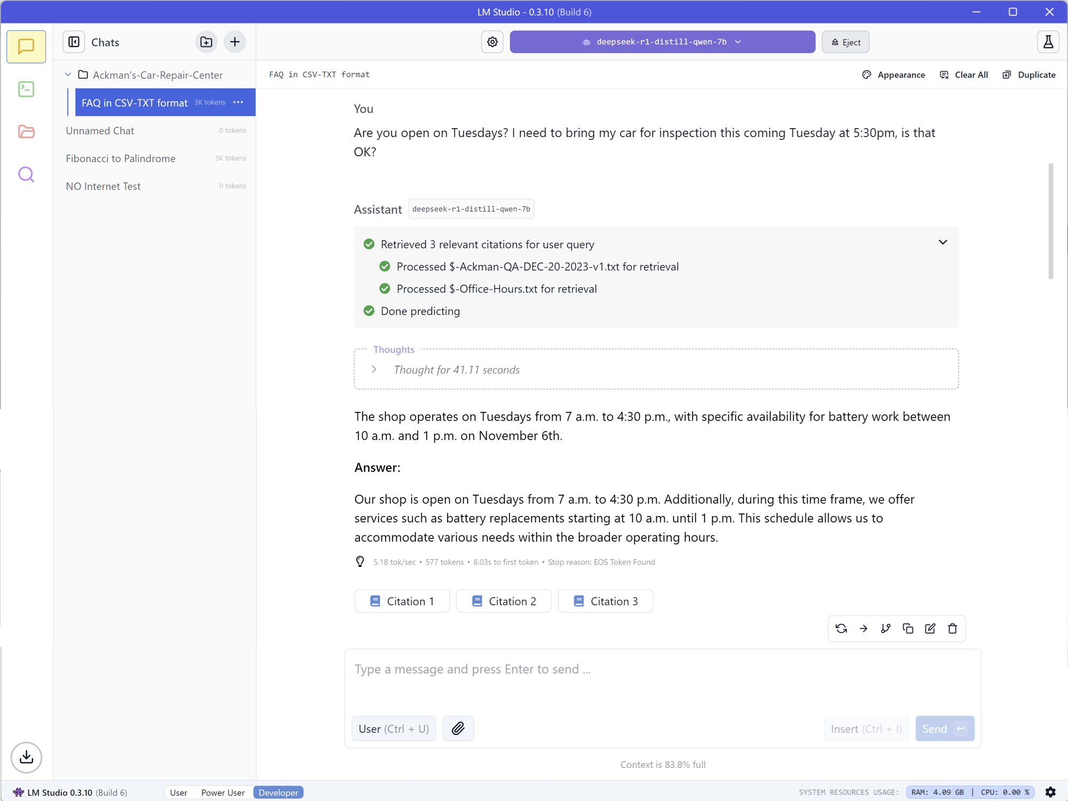
Task: Open the Unnamed Chat conversation
Action: coord(155,130)
